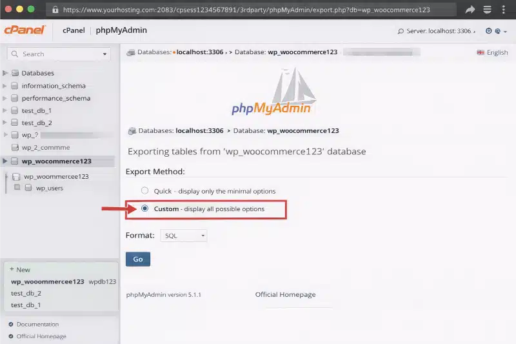Click the sidebar Search input field
The width and height of the screenshot is (516, 344).
[59, 54]
